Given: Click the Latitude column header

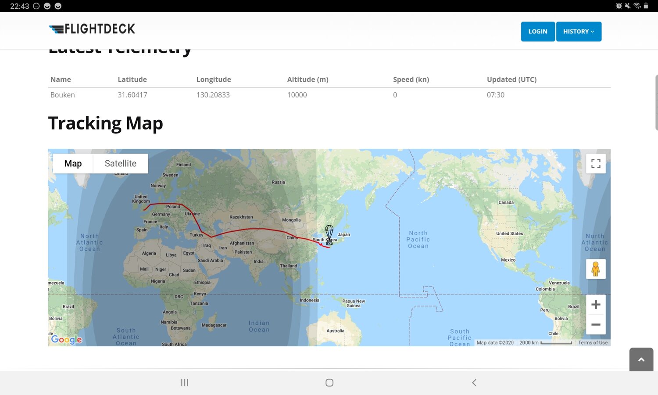Looking at the screenshot, I should pyautogui.click(x=132, y=79).
